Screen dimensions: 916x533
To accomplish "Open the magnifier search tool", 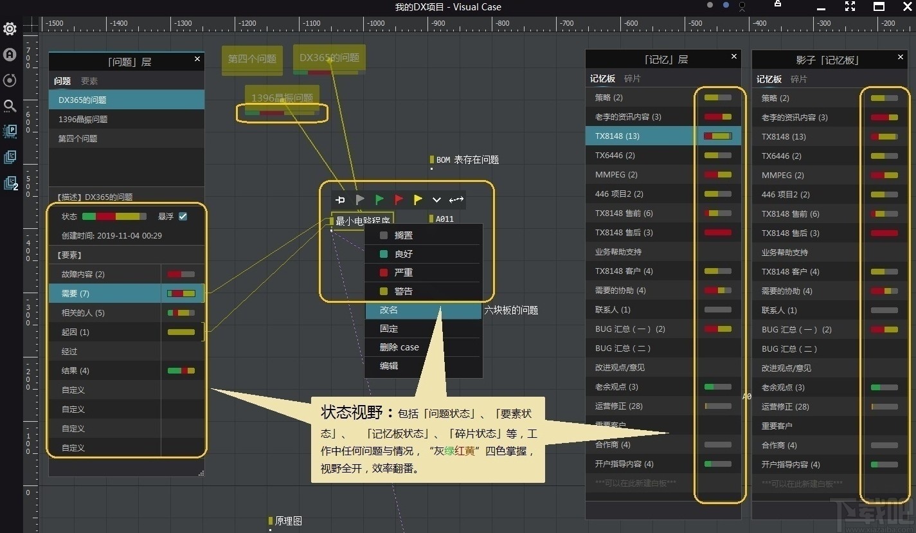I will 10,106.
